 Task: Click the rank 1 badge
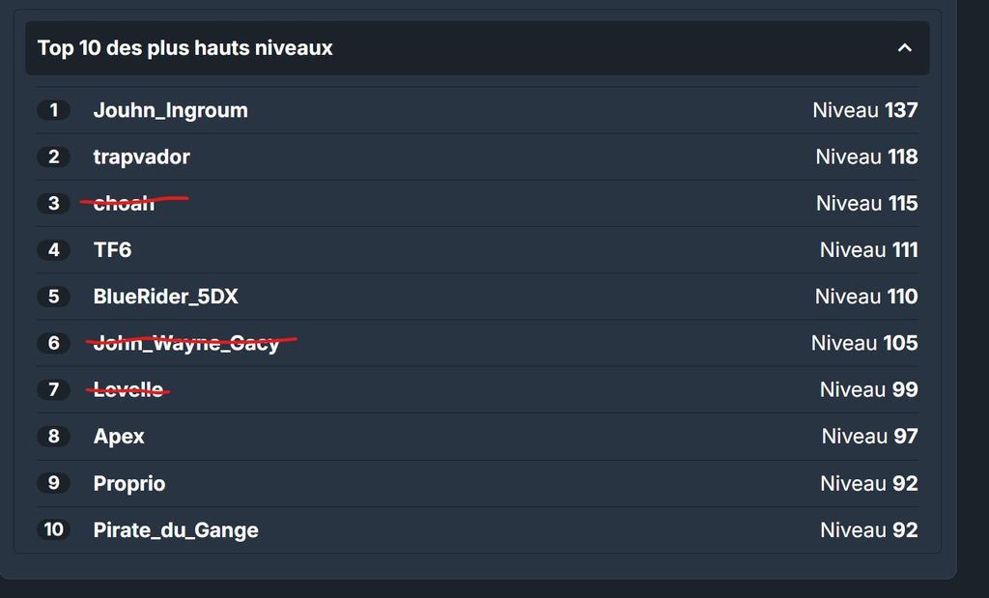tap(54, 110)
